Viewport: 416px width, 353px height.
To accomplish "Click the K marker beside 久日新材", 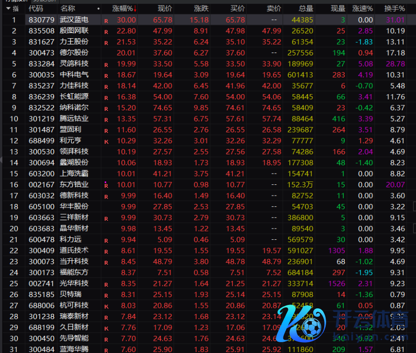I will 106,328.
